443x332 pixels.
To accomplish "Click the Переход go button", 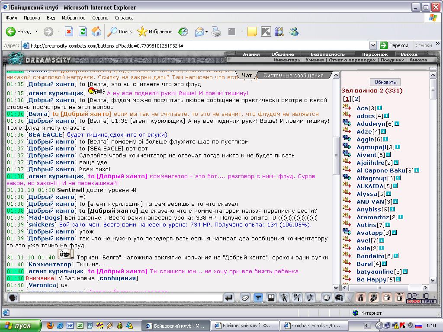I will coord(395,45).
